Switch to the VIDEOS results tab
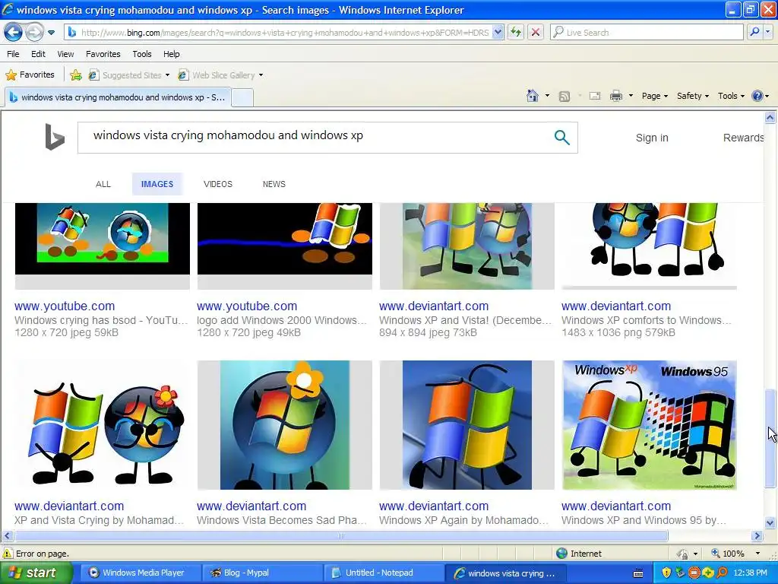778x584 pixels. [x=218, y=184]
